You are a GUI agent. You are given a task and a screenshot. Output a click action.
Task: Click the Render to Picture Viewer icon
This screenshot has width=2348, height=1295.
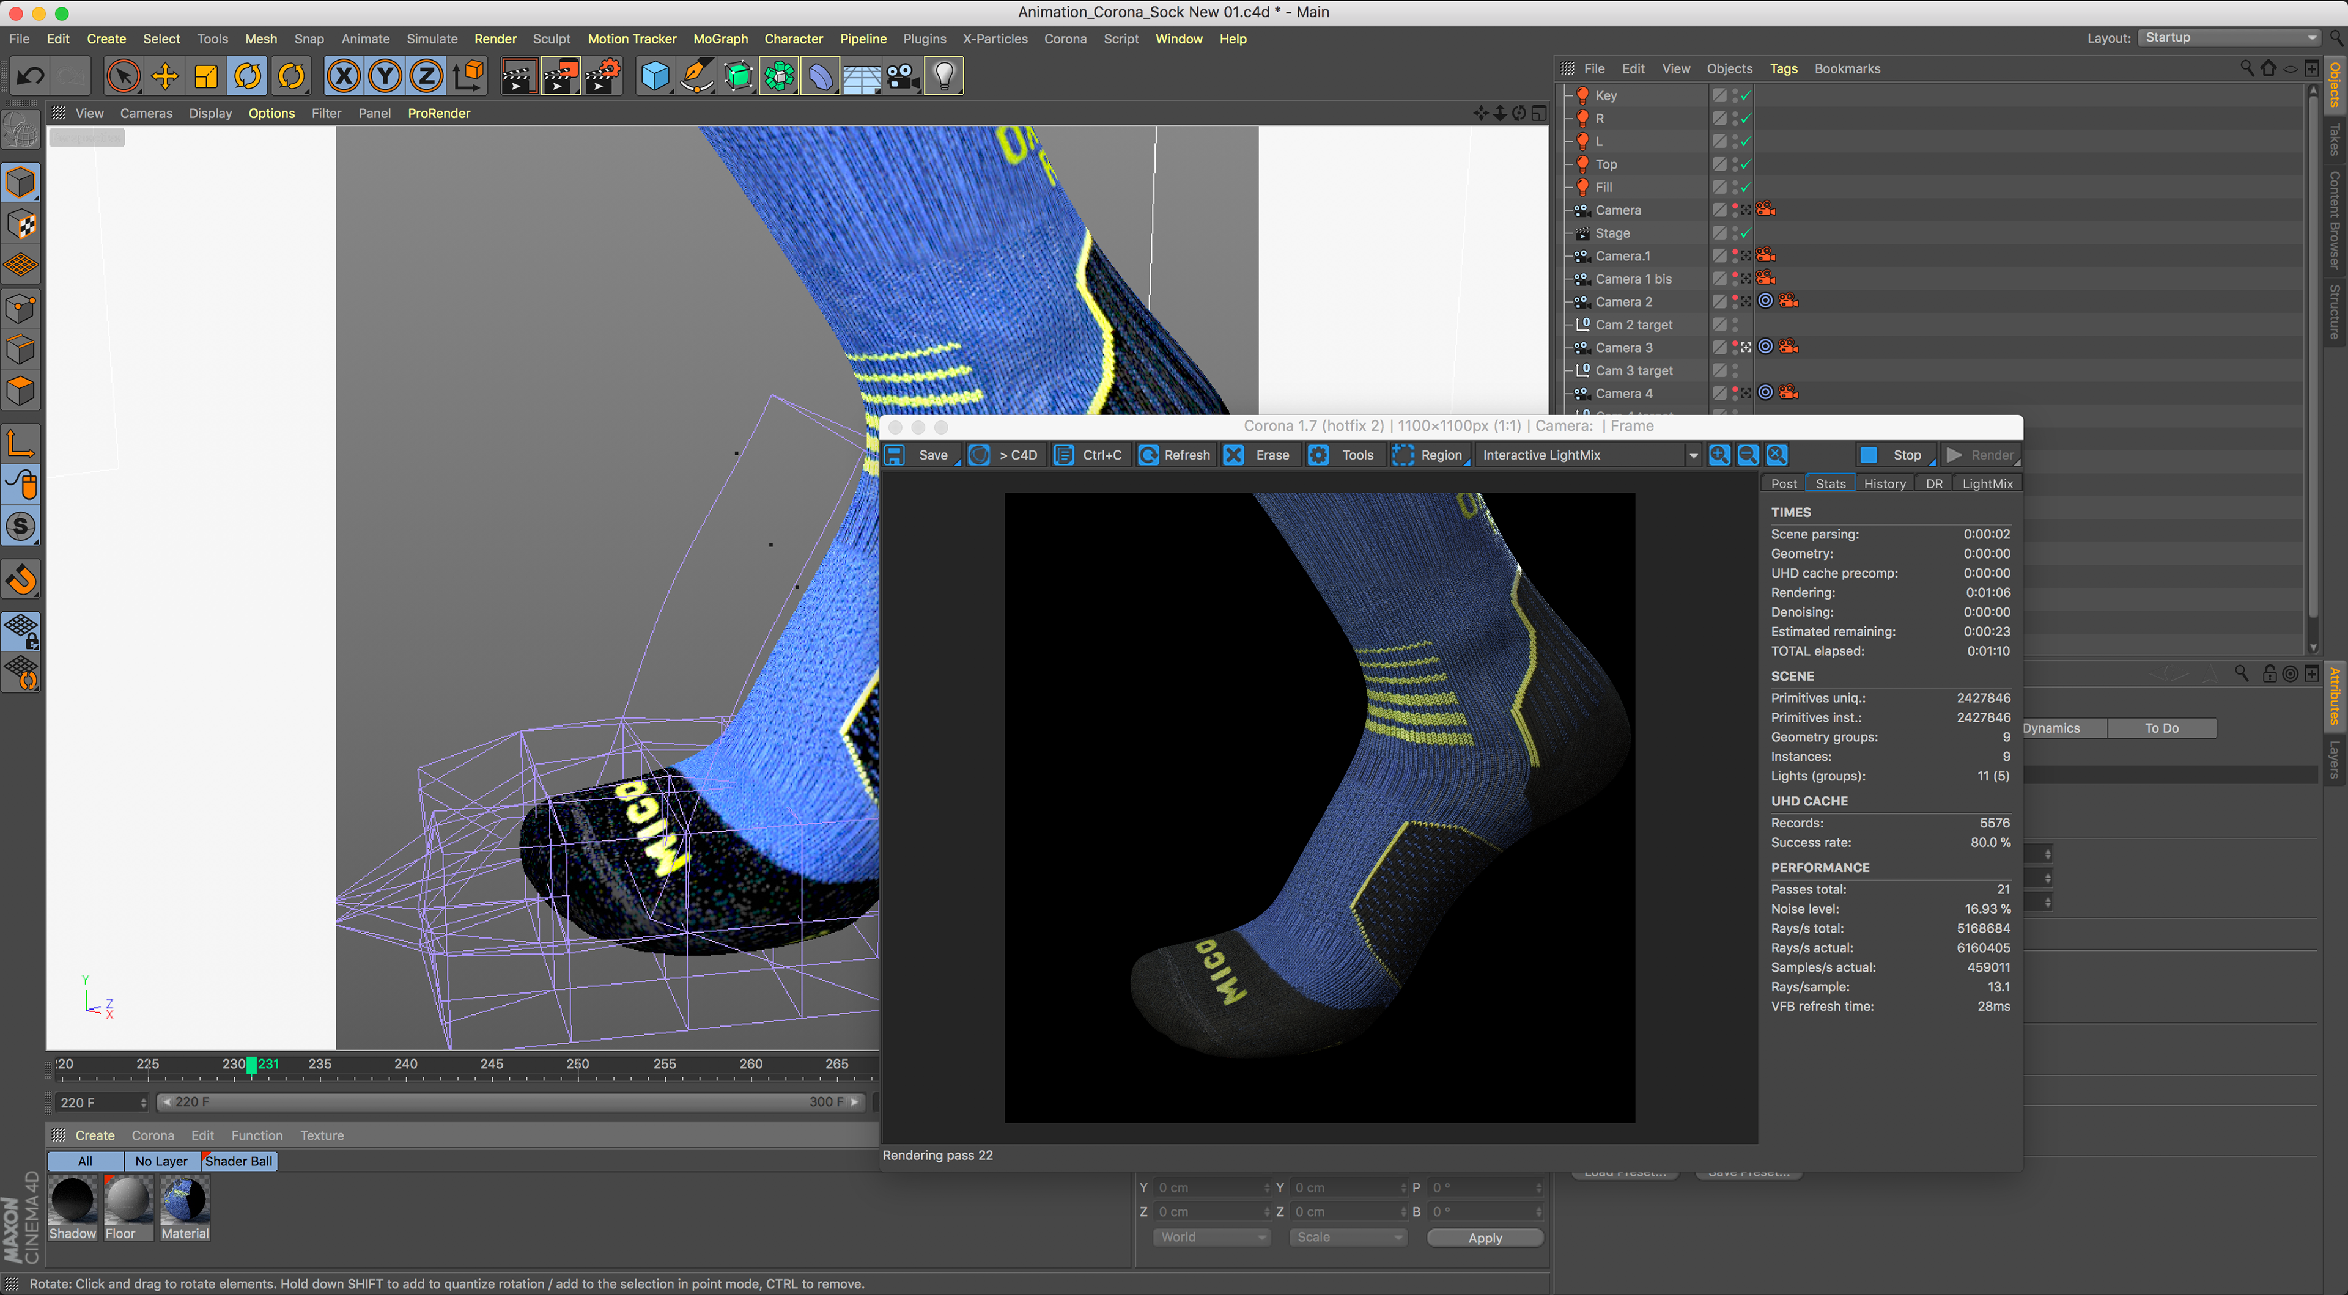pos(561,76)
